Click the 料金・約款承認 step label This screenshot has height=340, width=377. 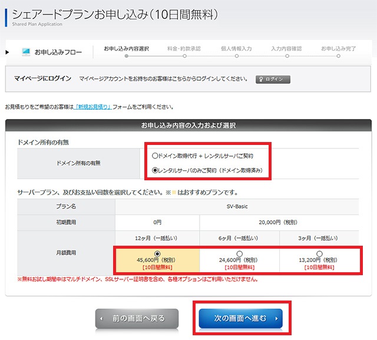[184, 48]
